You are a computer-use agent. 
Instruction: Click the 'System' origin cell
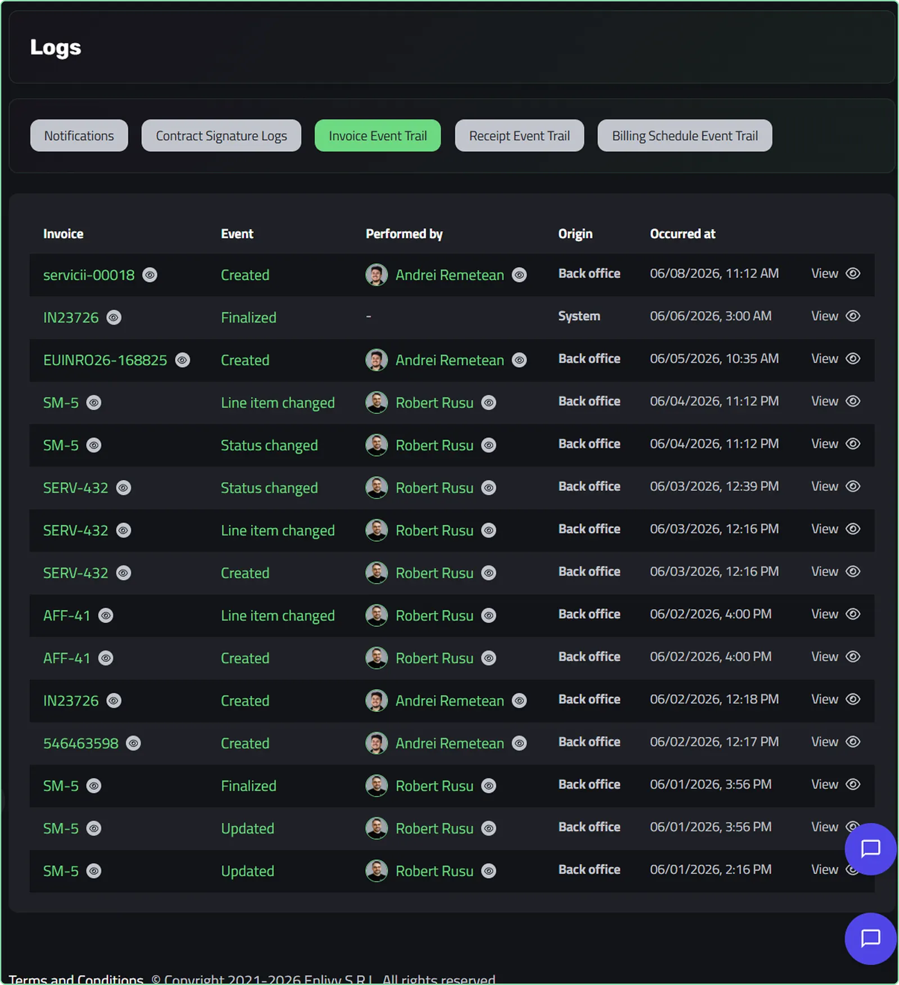579,316
